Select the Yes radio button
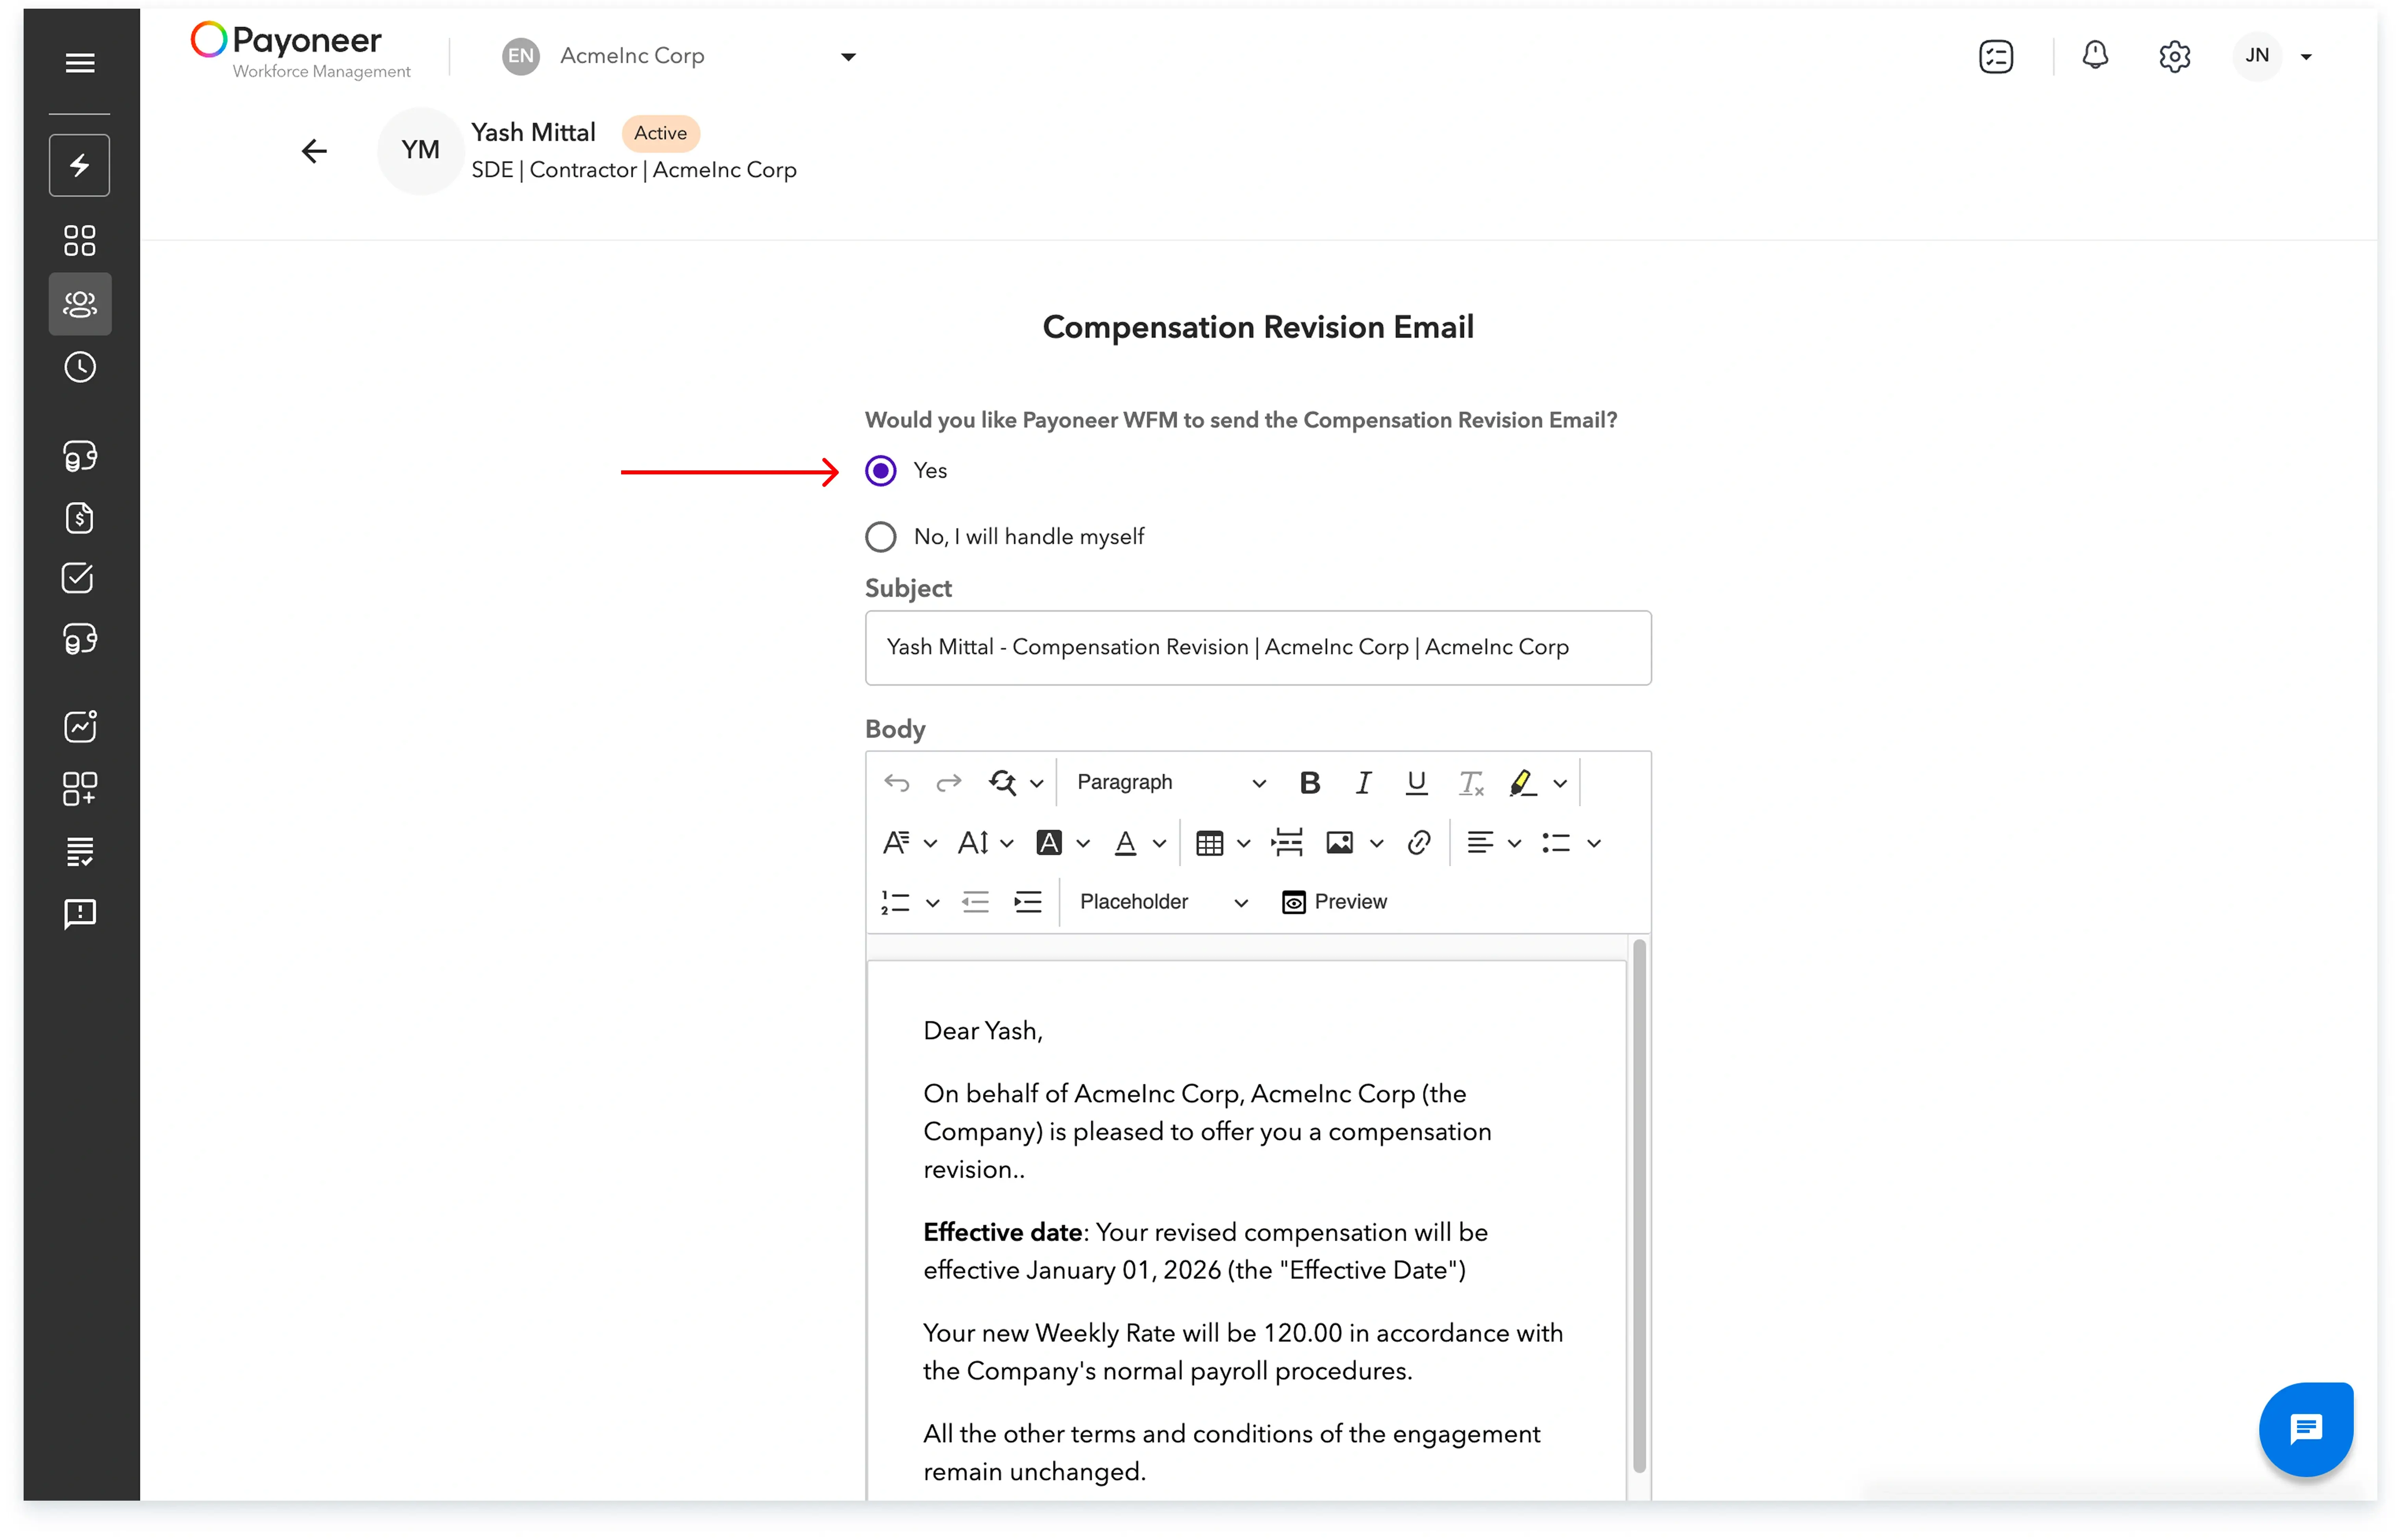2401x1540 pixels. point(880,470)
